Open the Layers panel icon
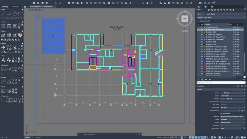This screenshot has width=247, height=139. (x=199, y=7)
